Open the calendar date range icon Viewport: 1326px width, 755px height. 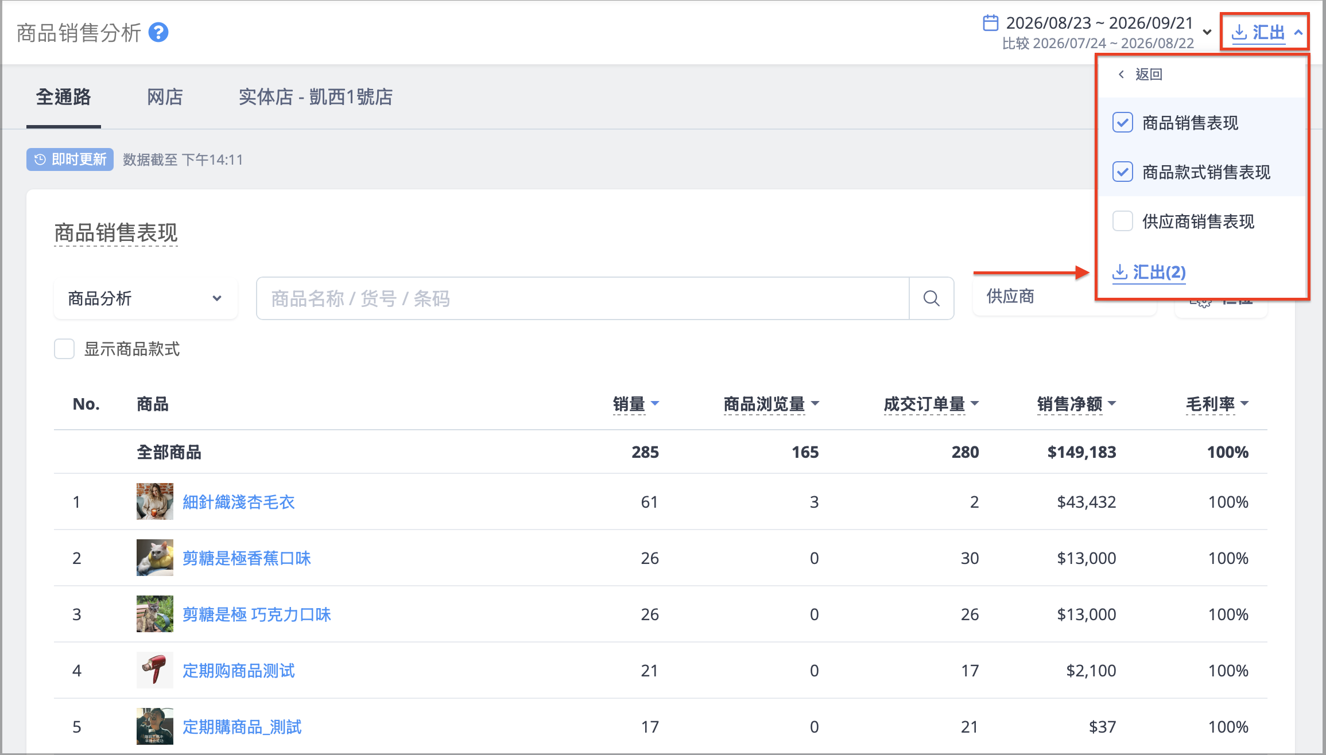pos(990,23)
